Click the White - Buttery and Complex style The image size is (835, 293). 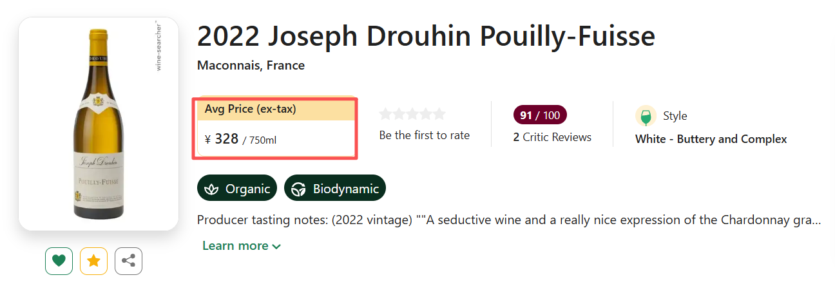[x=711, y=139]
